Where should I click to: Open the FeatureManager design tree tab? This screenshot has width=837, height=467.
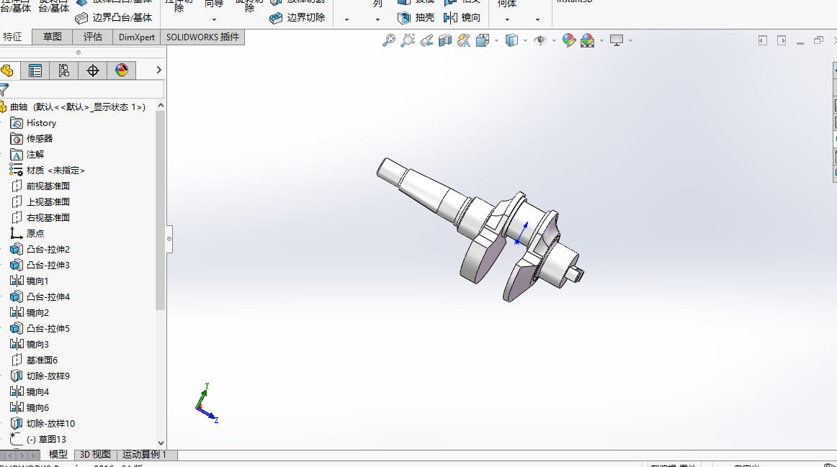point(7,71)
